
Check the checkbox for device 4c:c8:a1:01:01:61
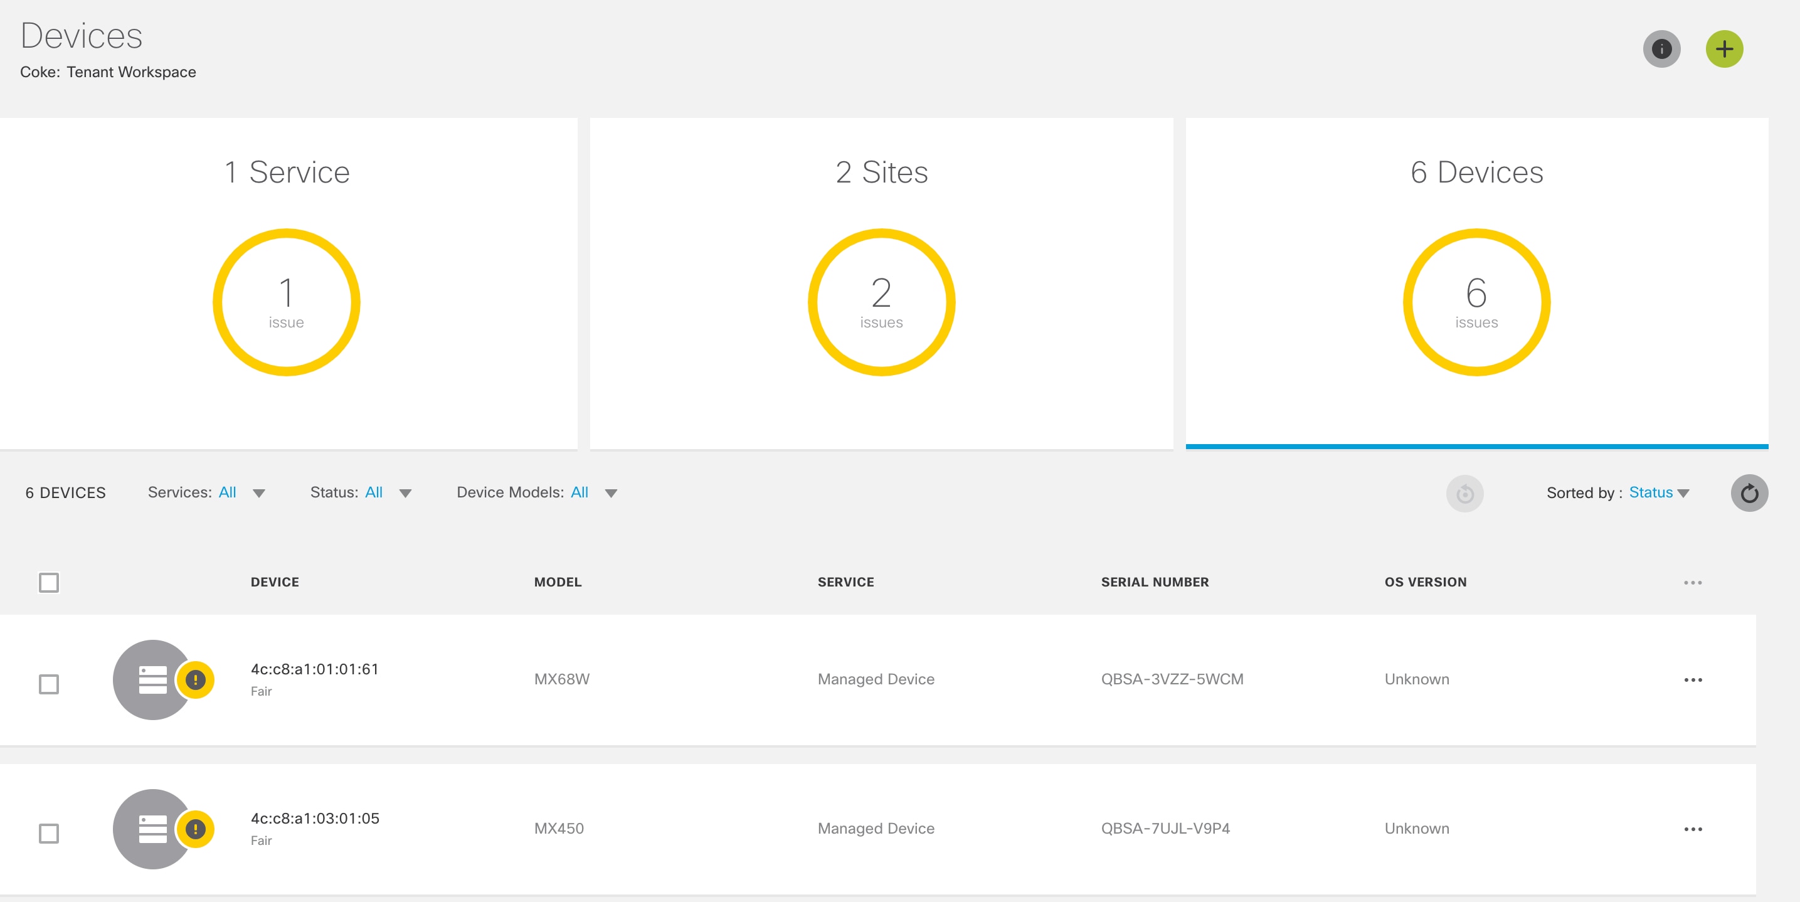pos(49,685)
